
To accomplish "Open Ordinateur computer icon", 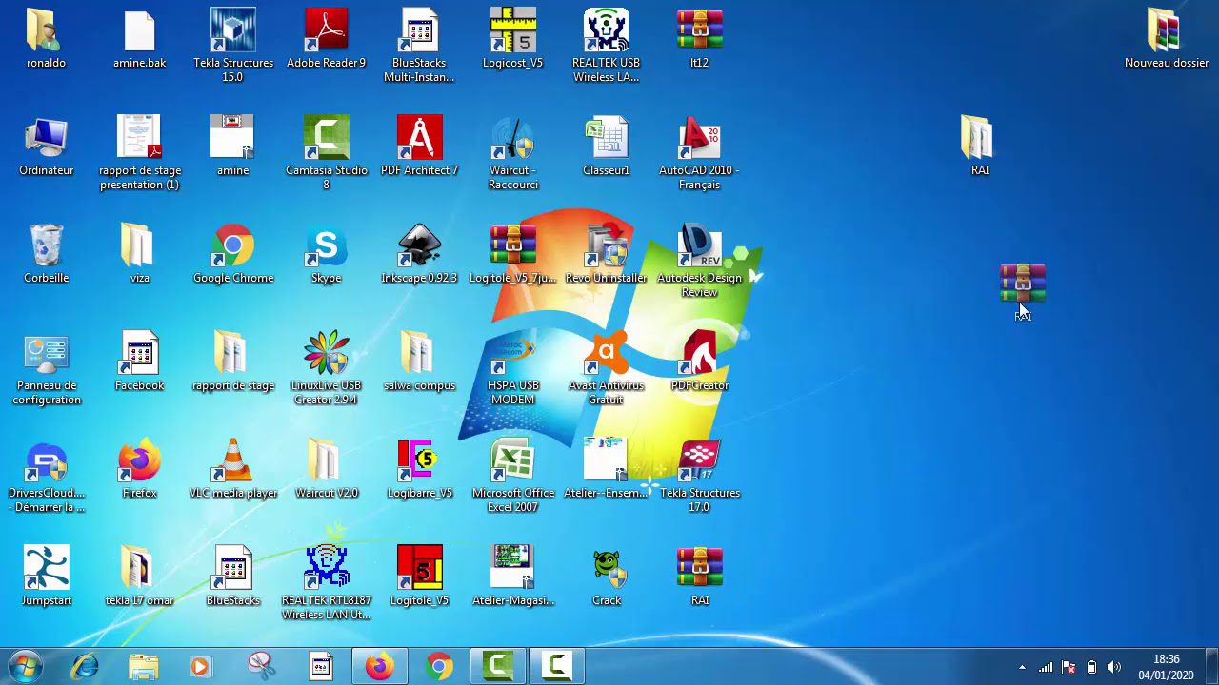I will 46,139.
